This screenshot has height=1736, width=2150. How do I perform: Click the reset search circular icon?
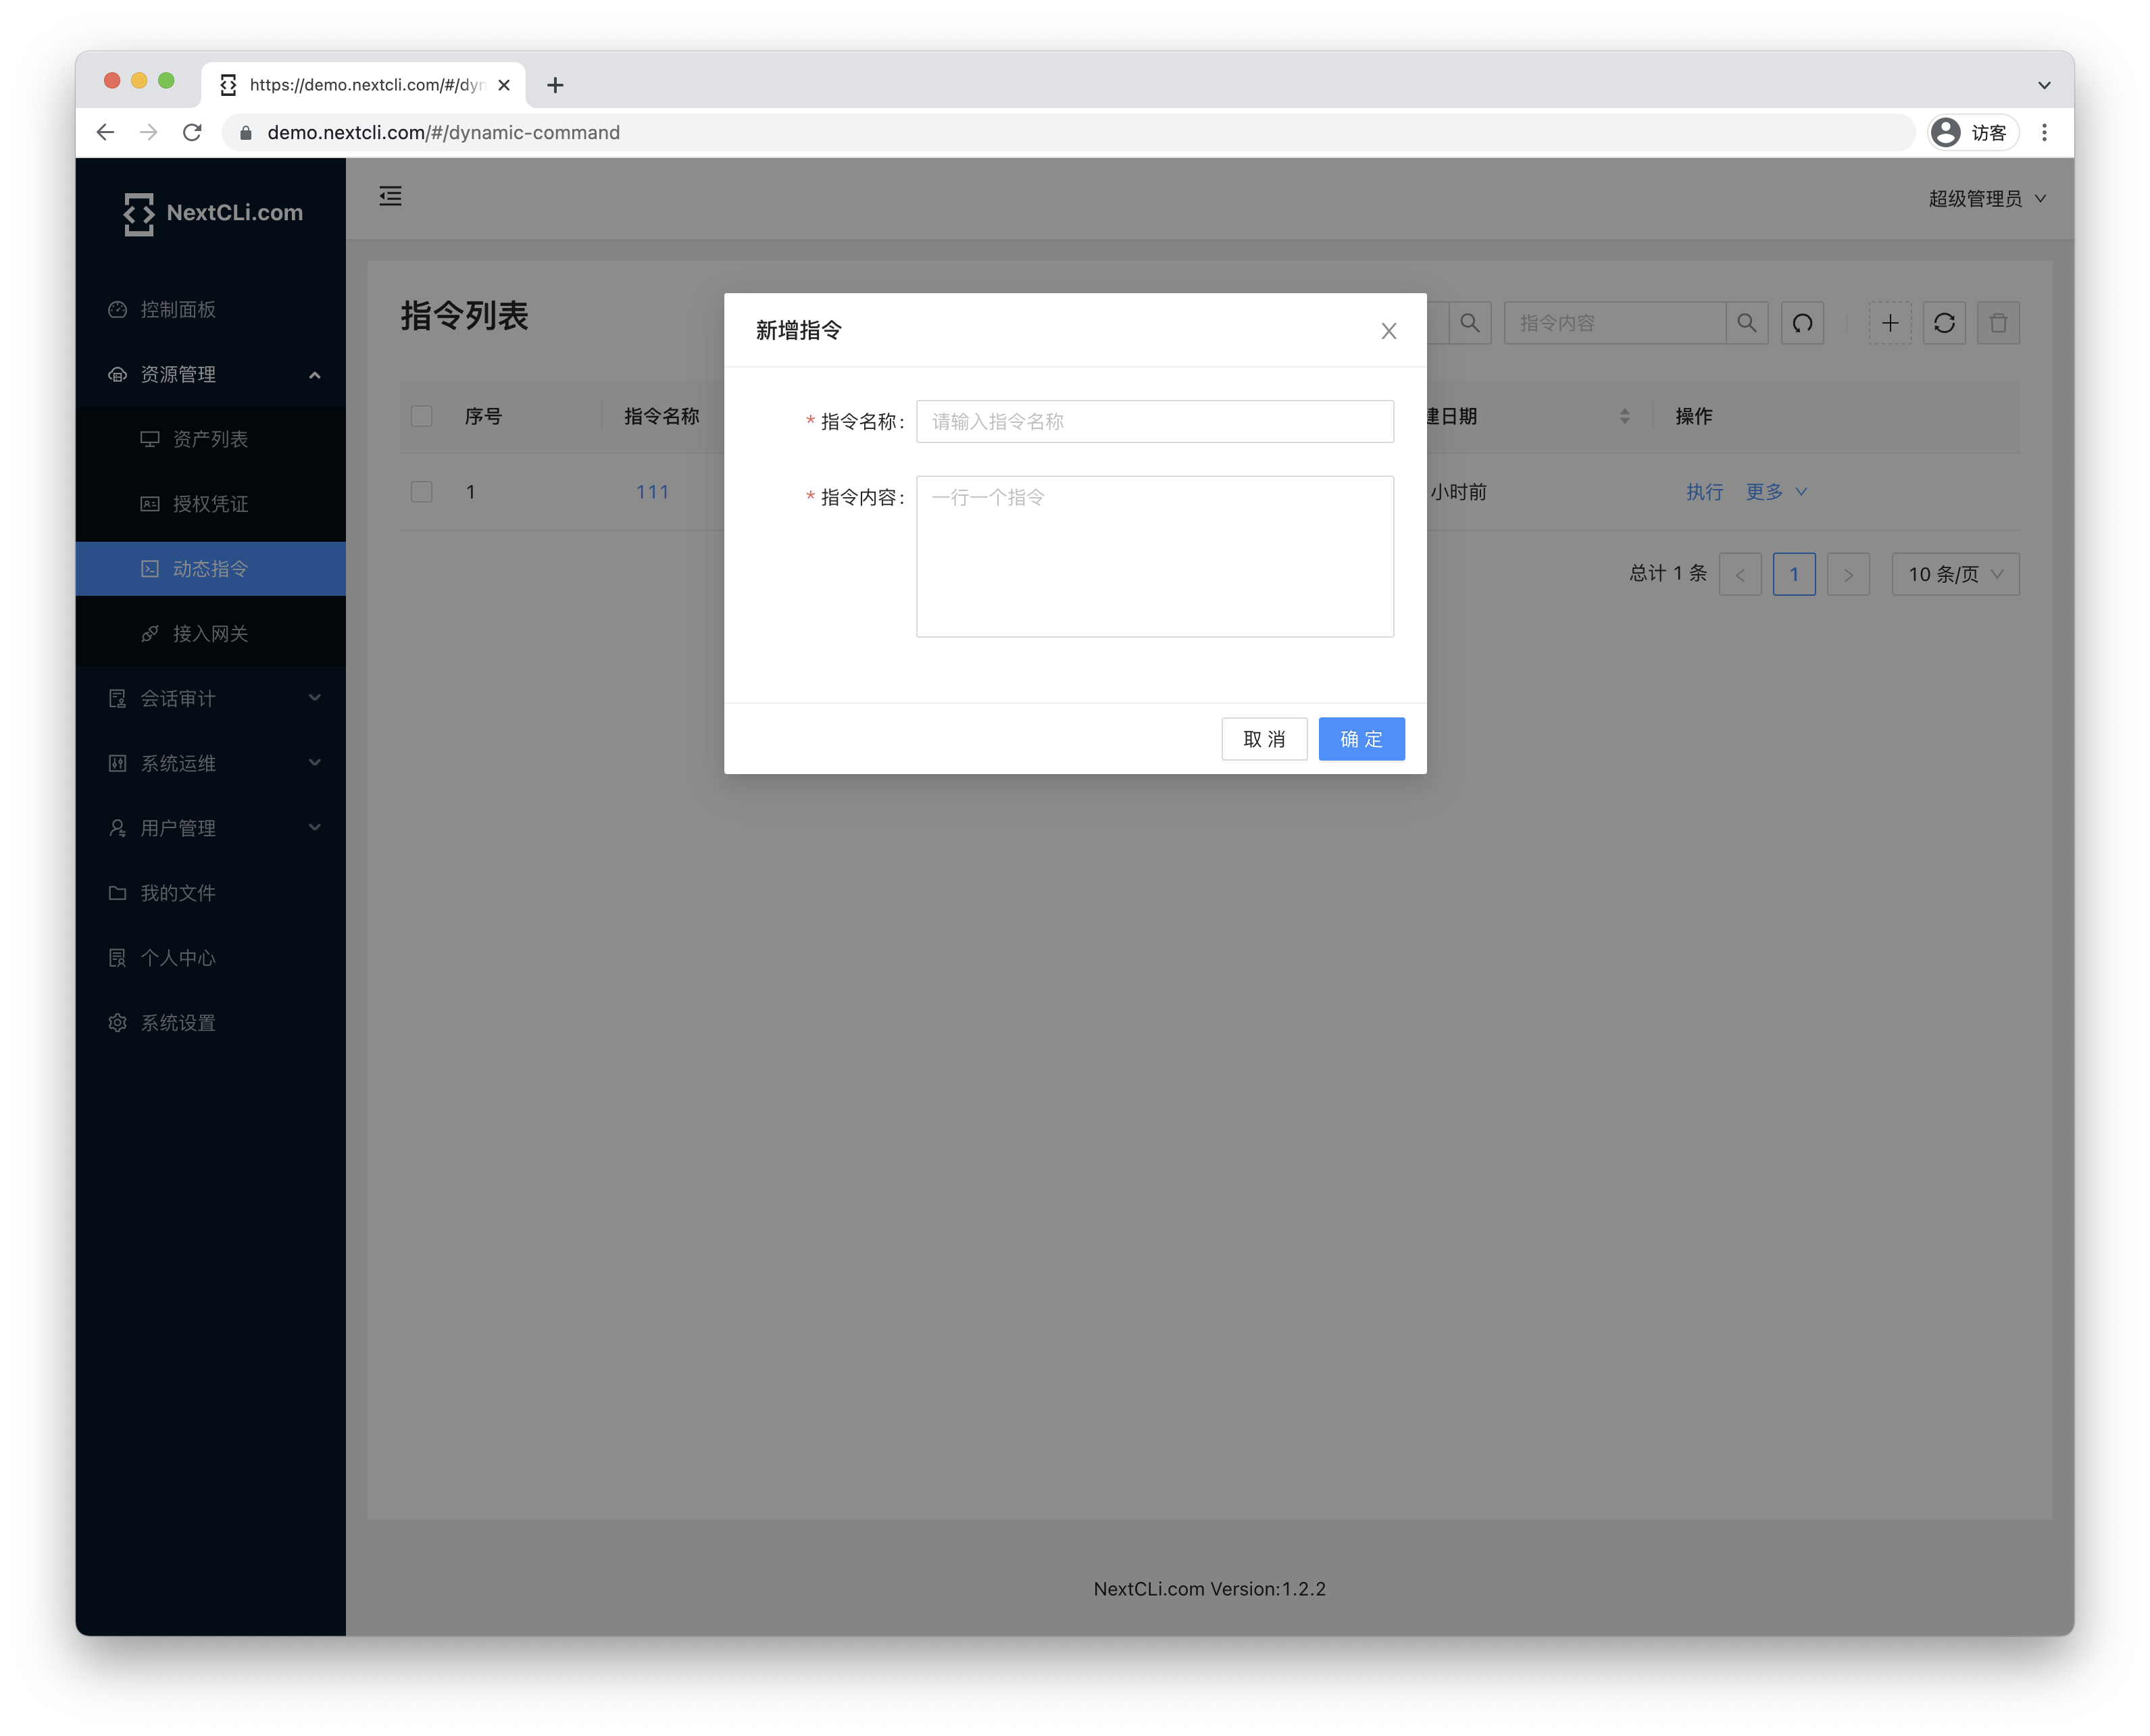pos(1802,323)
